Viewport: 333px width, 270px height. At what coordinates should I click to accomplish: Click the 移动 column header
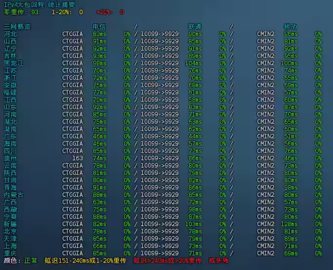click(x=291, y=27)
